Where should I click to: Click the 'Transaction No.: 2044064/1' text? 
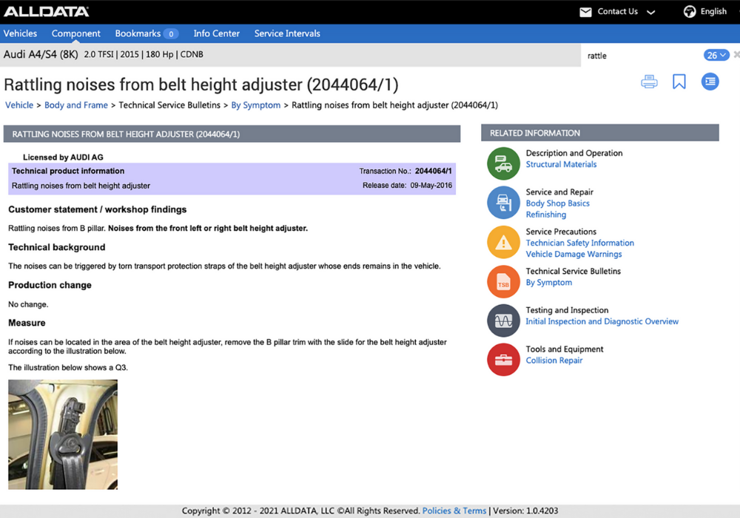point(406,171)
